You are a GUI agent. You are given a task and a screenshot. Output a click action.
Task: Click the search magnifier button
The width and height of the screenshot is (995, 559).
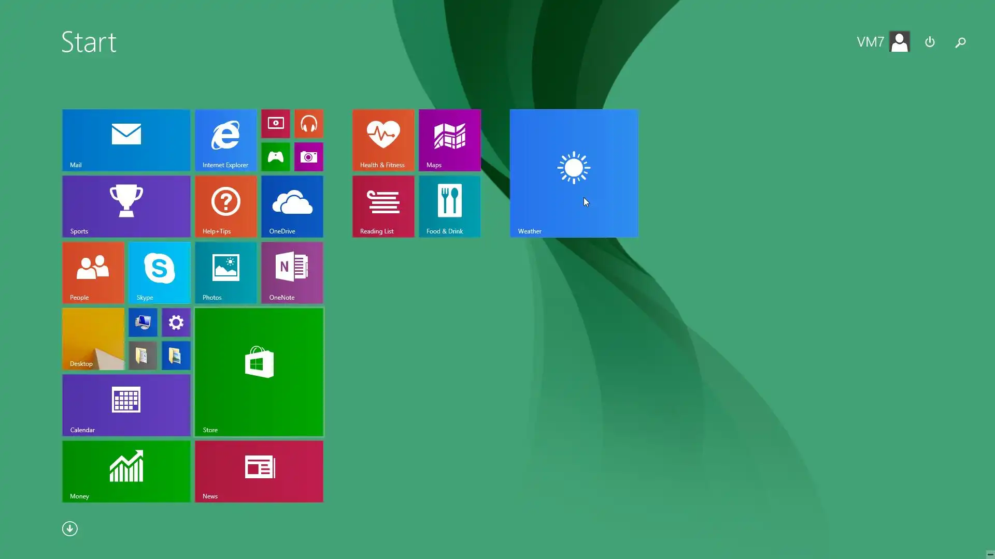(960, 42)
